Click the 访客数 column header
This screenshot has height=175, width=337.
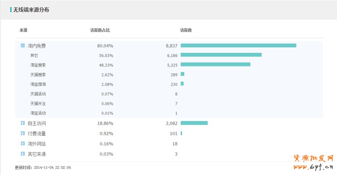pos(186,30)
